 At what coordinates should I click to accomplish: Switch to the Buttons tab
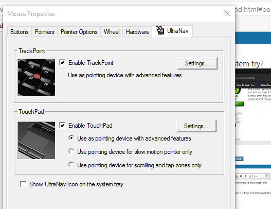20,32
